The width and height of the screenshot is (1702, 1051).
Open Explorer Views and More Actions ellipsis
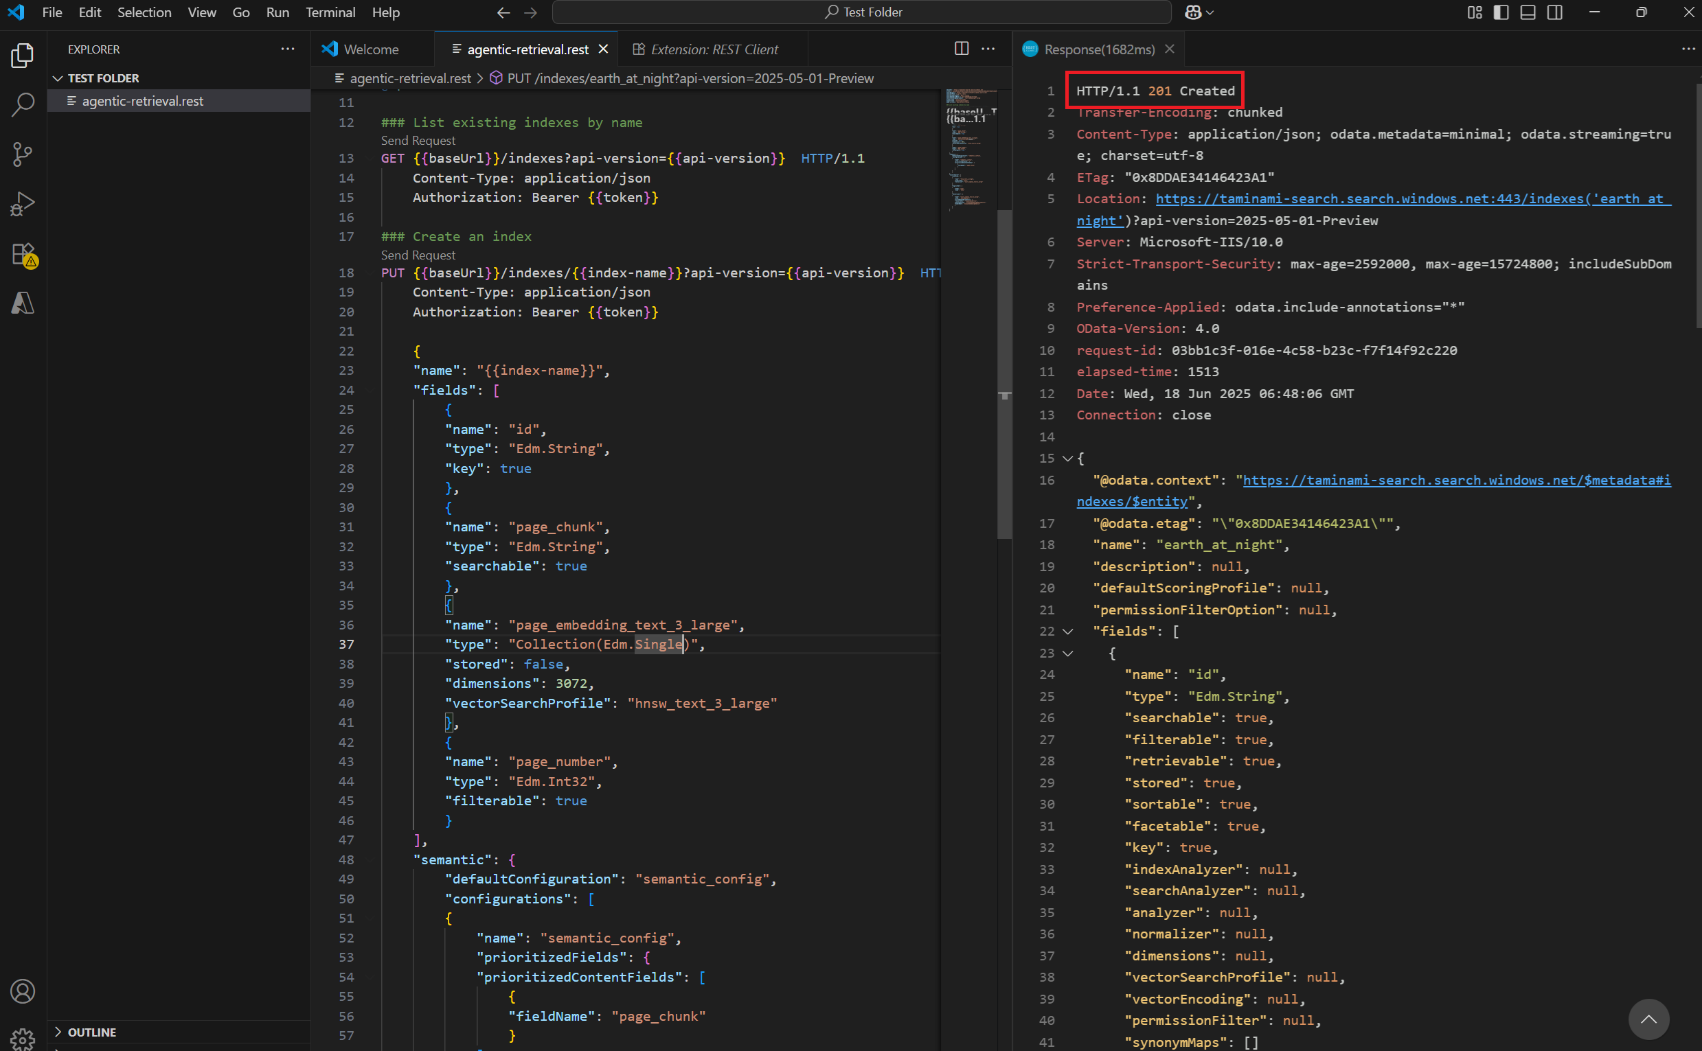pyautogui.click(x=287, y=49)
